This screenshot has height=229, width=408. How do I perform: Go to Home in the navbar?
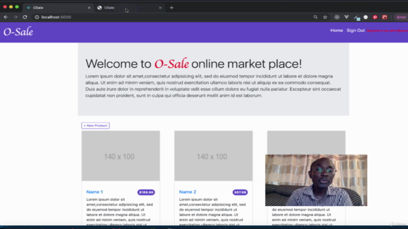(x=337, y=31)
